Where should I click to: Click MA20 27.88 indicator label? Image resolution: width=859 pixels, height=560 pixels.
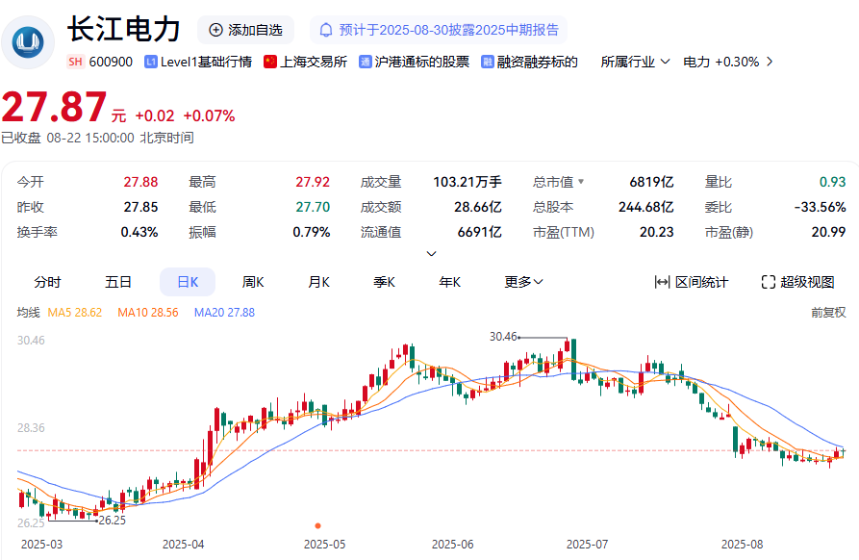click(x=224, y=313)
